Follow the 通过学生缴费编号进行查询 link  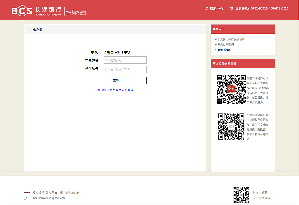(116, 90)
